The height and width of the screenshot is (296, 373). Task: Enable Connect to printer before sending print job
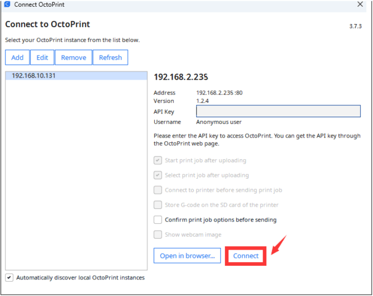[x=158, y=190]
